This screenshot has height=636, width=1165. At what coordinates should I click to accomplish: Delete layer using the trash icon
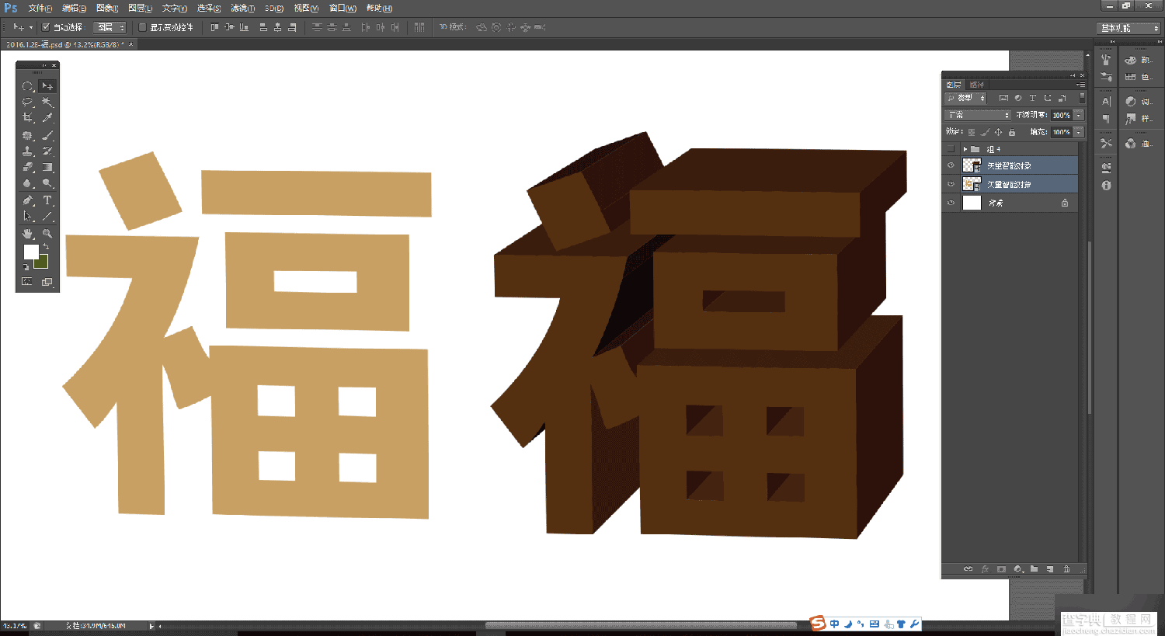[x=1066, y=569]
